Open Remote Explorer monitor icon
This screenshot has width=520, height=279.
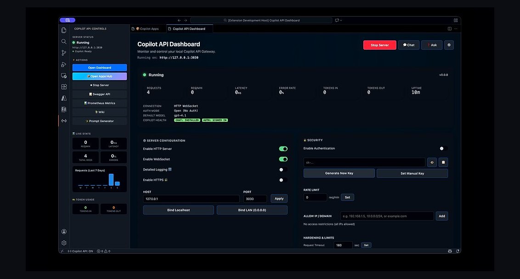click(x=64, y=76)
